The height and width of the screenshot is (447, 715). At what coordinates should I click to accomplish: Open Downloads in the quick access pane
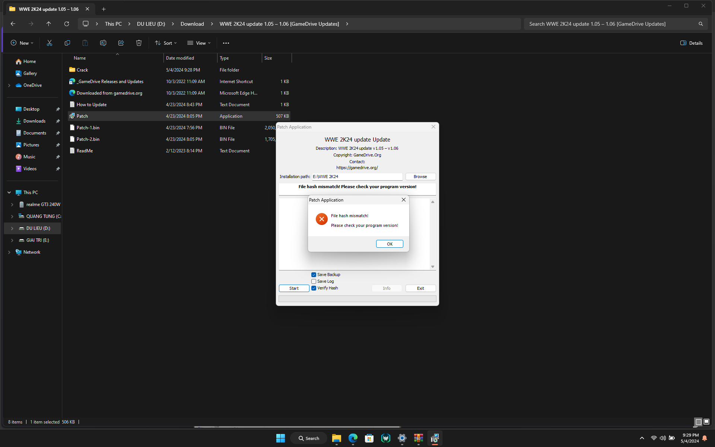34,121
